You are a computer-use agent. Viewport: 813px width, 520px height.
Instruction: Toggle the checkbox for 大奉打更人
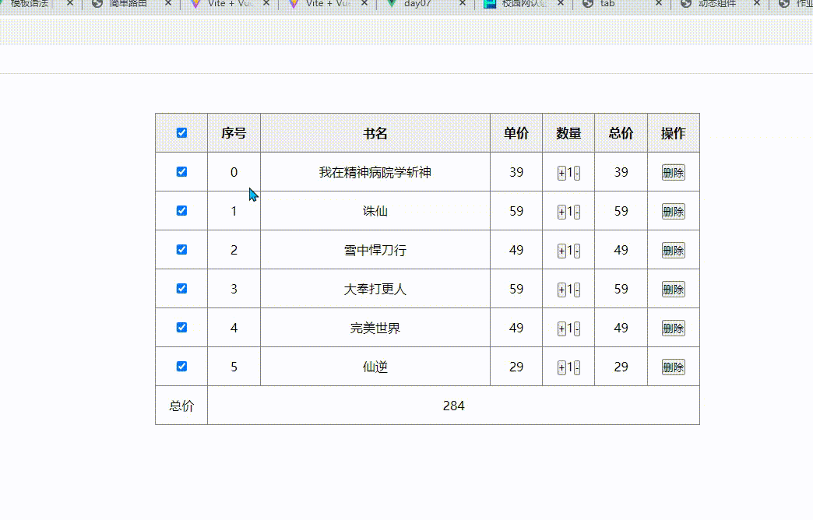[x=181, y=288]
